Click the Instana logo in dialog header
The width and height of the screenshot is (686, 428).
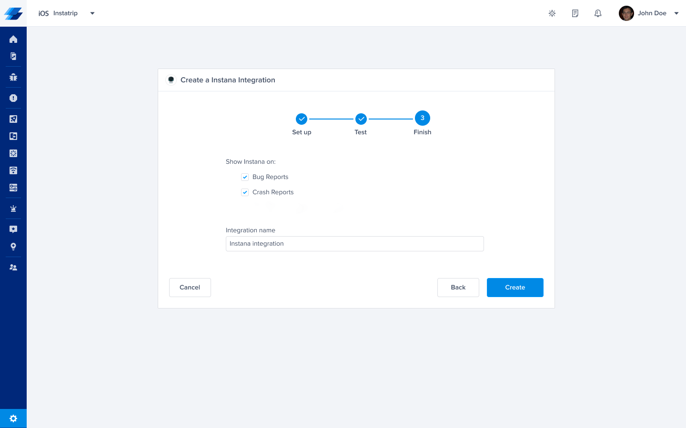[171, 80]
